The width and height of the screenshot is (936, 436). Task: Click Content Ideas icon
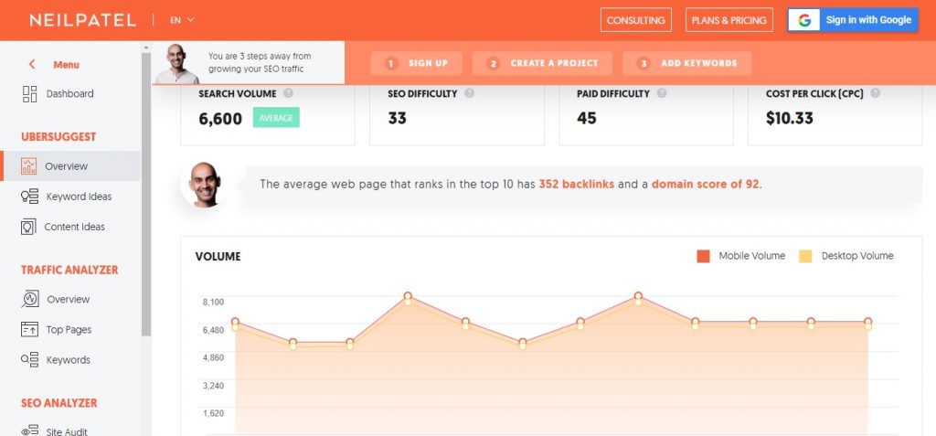coord(28,227)
